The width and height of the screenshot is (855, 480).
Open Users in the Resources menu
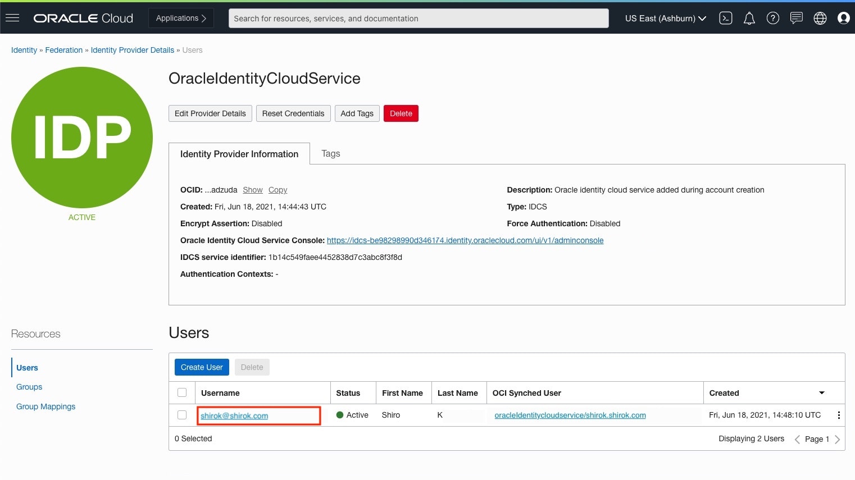coord(27,368)
